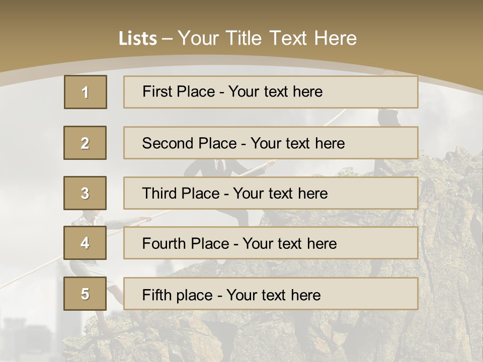Select the First Place text box

coord(271,92)
